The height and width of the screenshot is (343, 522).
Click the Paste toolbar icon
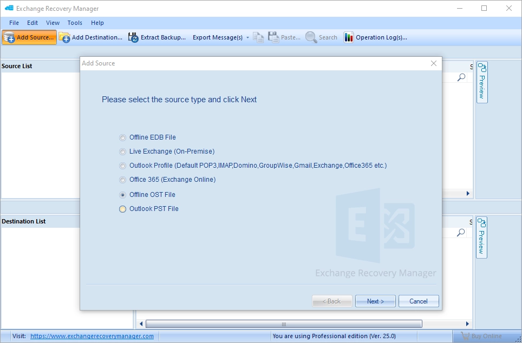coord(273,37)
